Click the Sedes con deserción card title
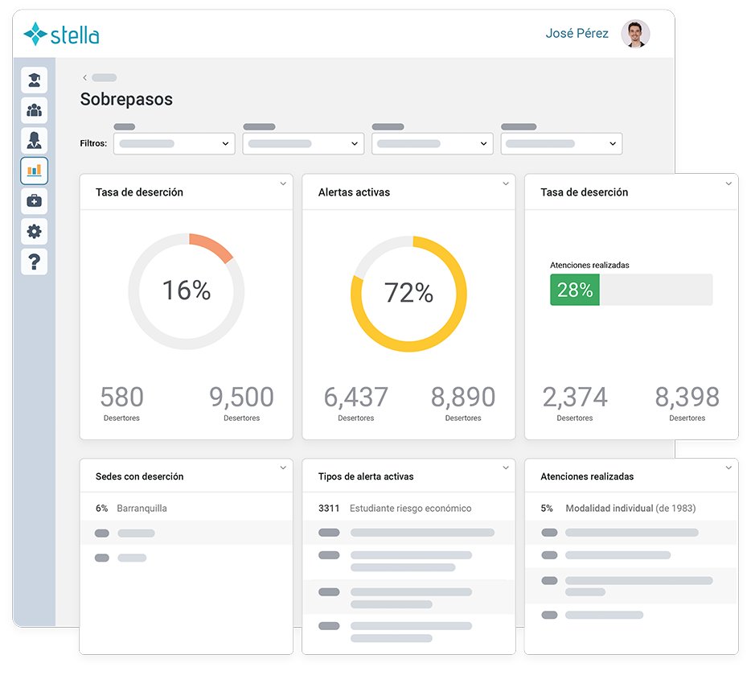Viewport: 751px width, 684px height. click(139, 476)
